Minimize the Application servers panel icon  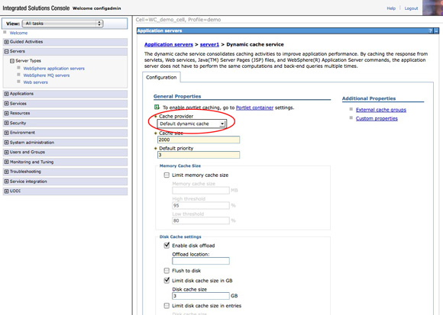(436, 31)
